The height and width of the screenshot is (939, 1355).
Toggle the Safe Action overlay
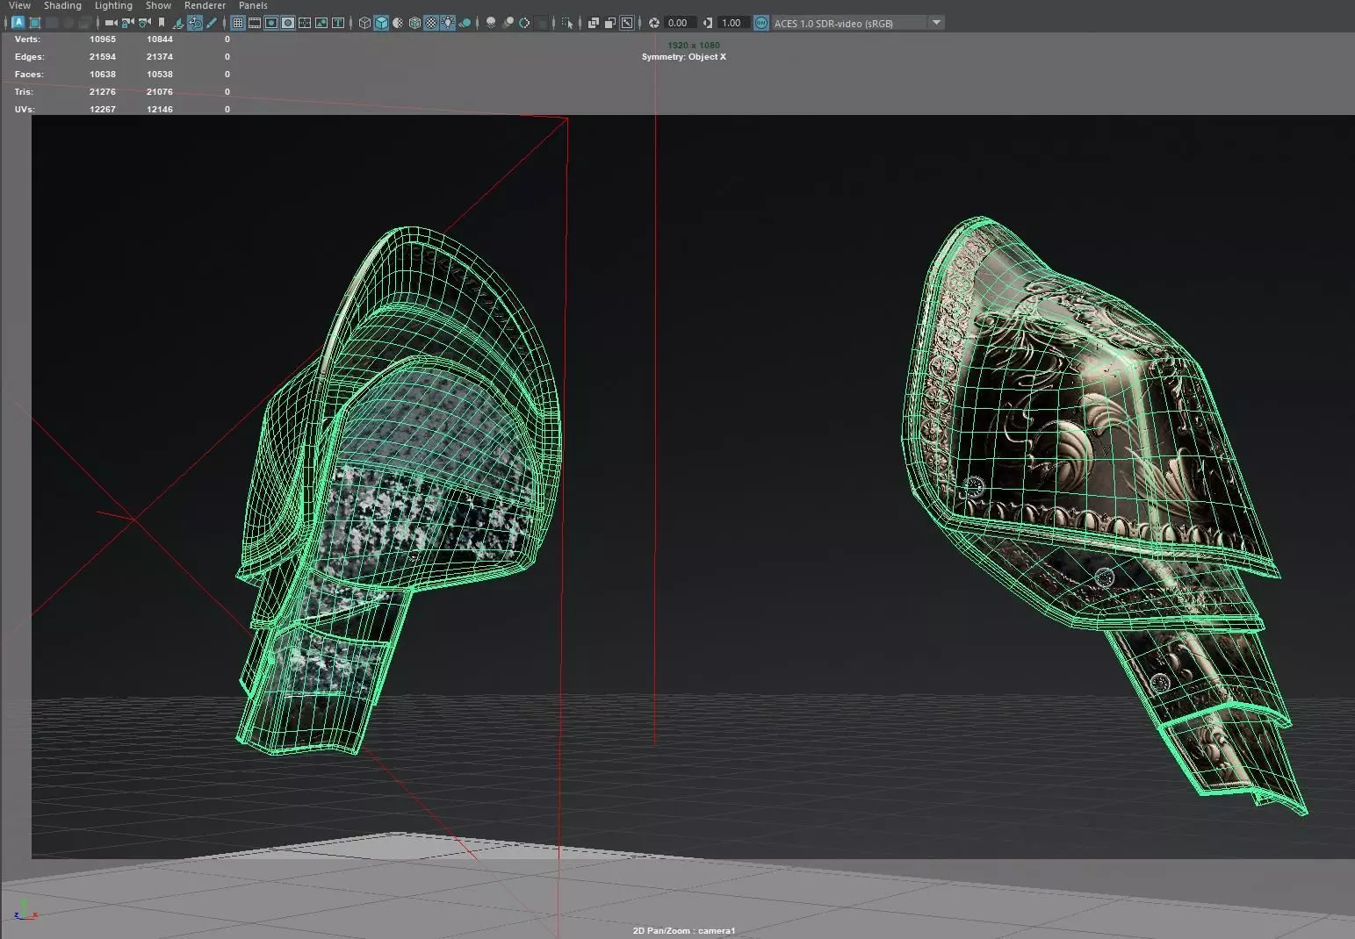pyautogui.click(x=321, y=23)
